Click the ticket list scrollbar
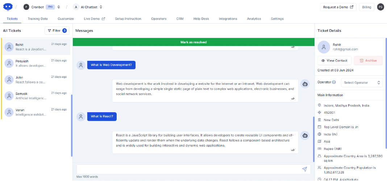This screenshot has width=387, height=181. pyautogui.click(x=72, y=126)
